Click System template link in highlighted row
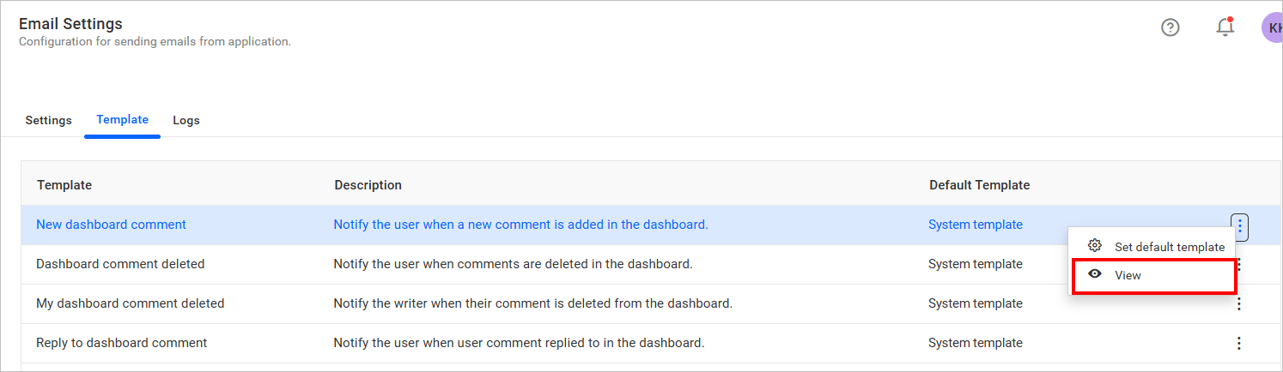The width and height of the screenshot is (1283, 372). pyautogui.click(x=975, y=225)
